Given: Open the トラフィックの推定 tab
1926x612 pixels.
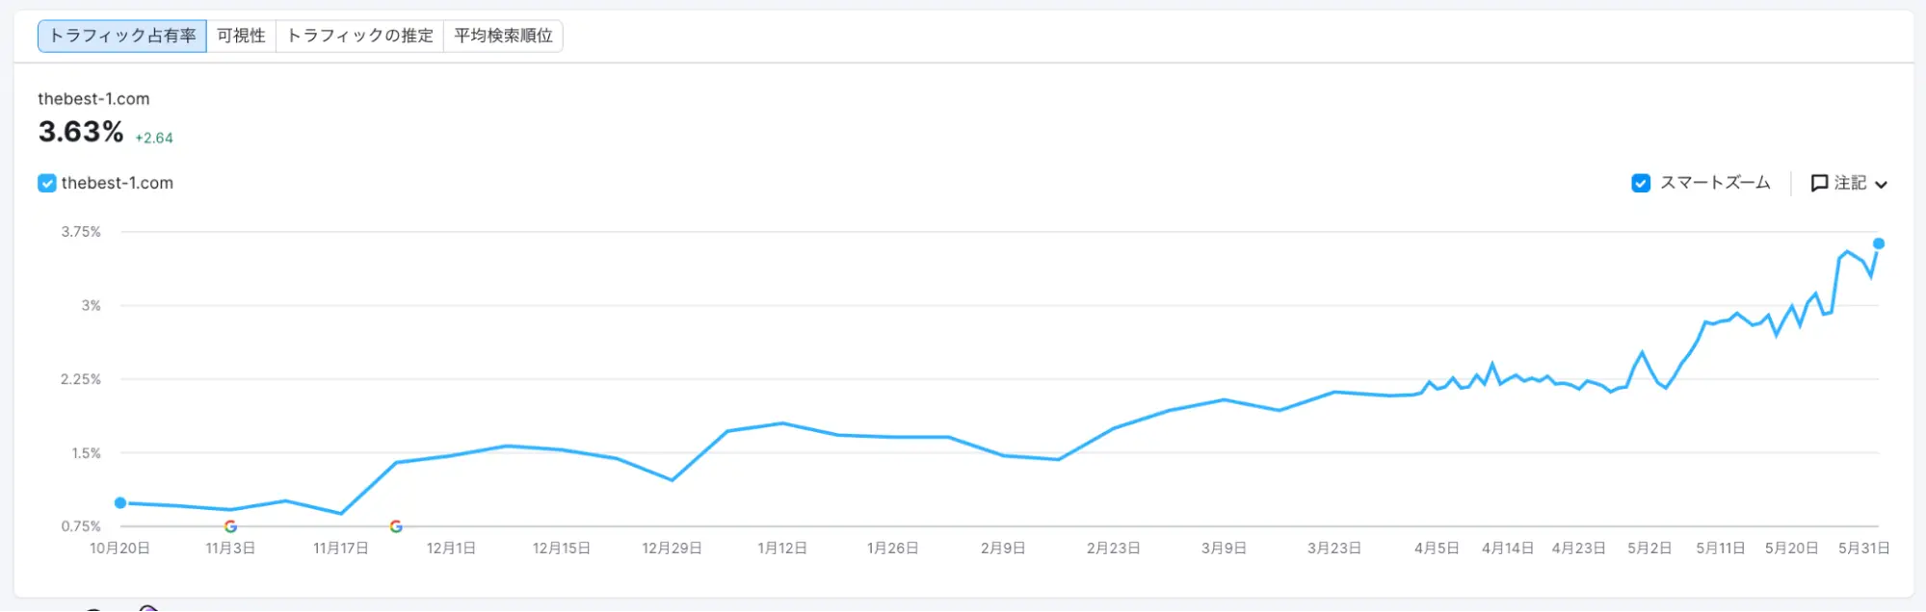Looking at the screenshot, I should [360, 36].
